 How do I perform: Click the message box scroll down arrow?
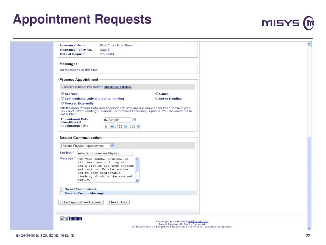137,181
